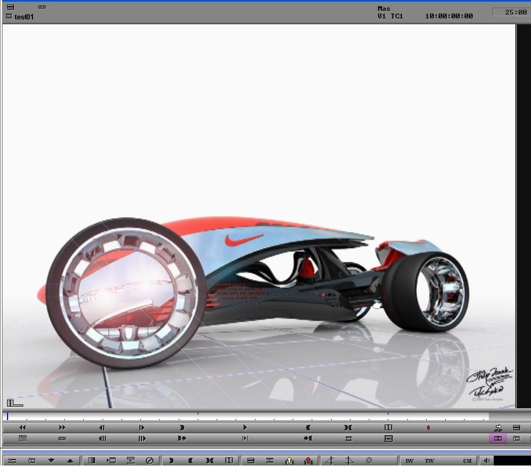This screenshot has width=531, height=466.
Task: Click the Remove Effect slashed circle icon
Action: coord(150,461)
